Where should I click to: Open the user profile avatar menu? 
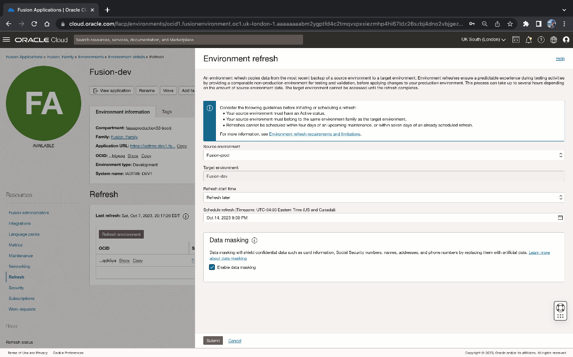click(x=566, y=39)
